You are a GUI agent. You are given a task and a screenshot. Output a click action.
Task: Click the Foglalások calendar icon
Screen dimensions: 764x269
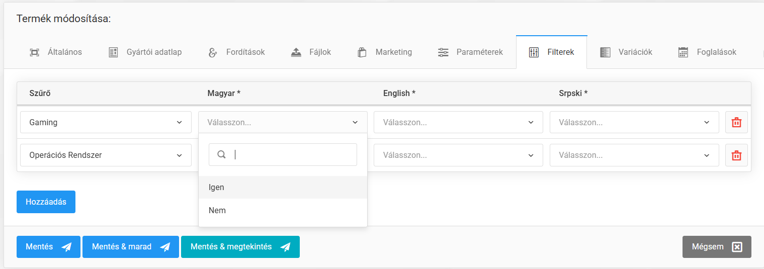click(683, 52)
